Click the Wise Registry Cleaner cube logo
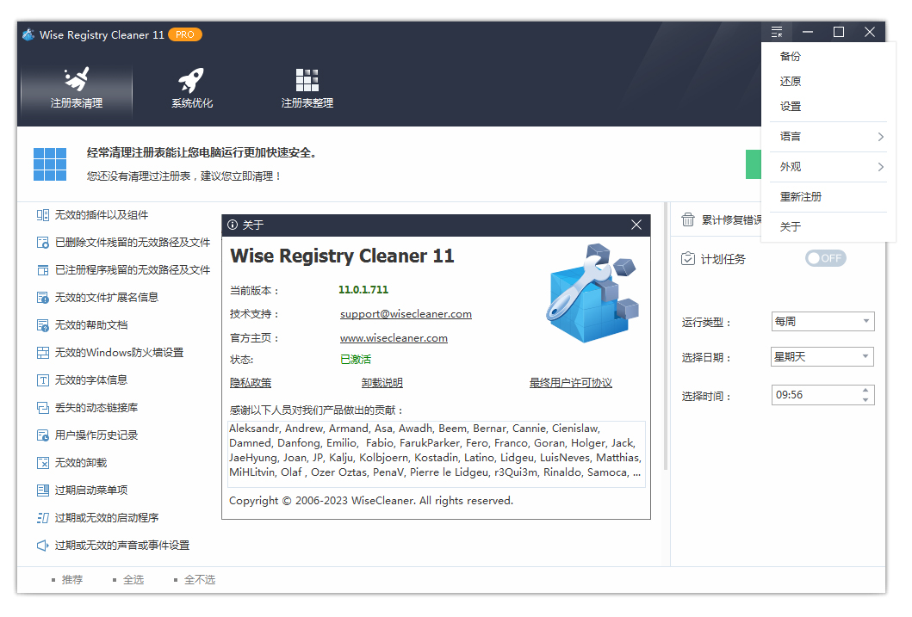Image resolution: width=912 pixels, height=617 pixels. coord(592,293)
